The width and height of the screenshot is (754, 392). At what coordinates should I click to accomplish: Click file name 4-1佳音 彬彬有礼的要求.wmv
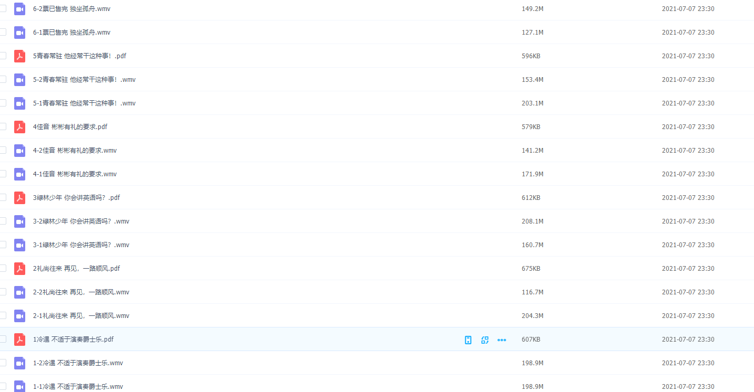pyautogui.click(x=75, y=174)
